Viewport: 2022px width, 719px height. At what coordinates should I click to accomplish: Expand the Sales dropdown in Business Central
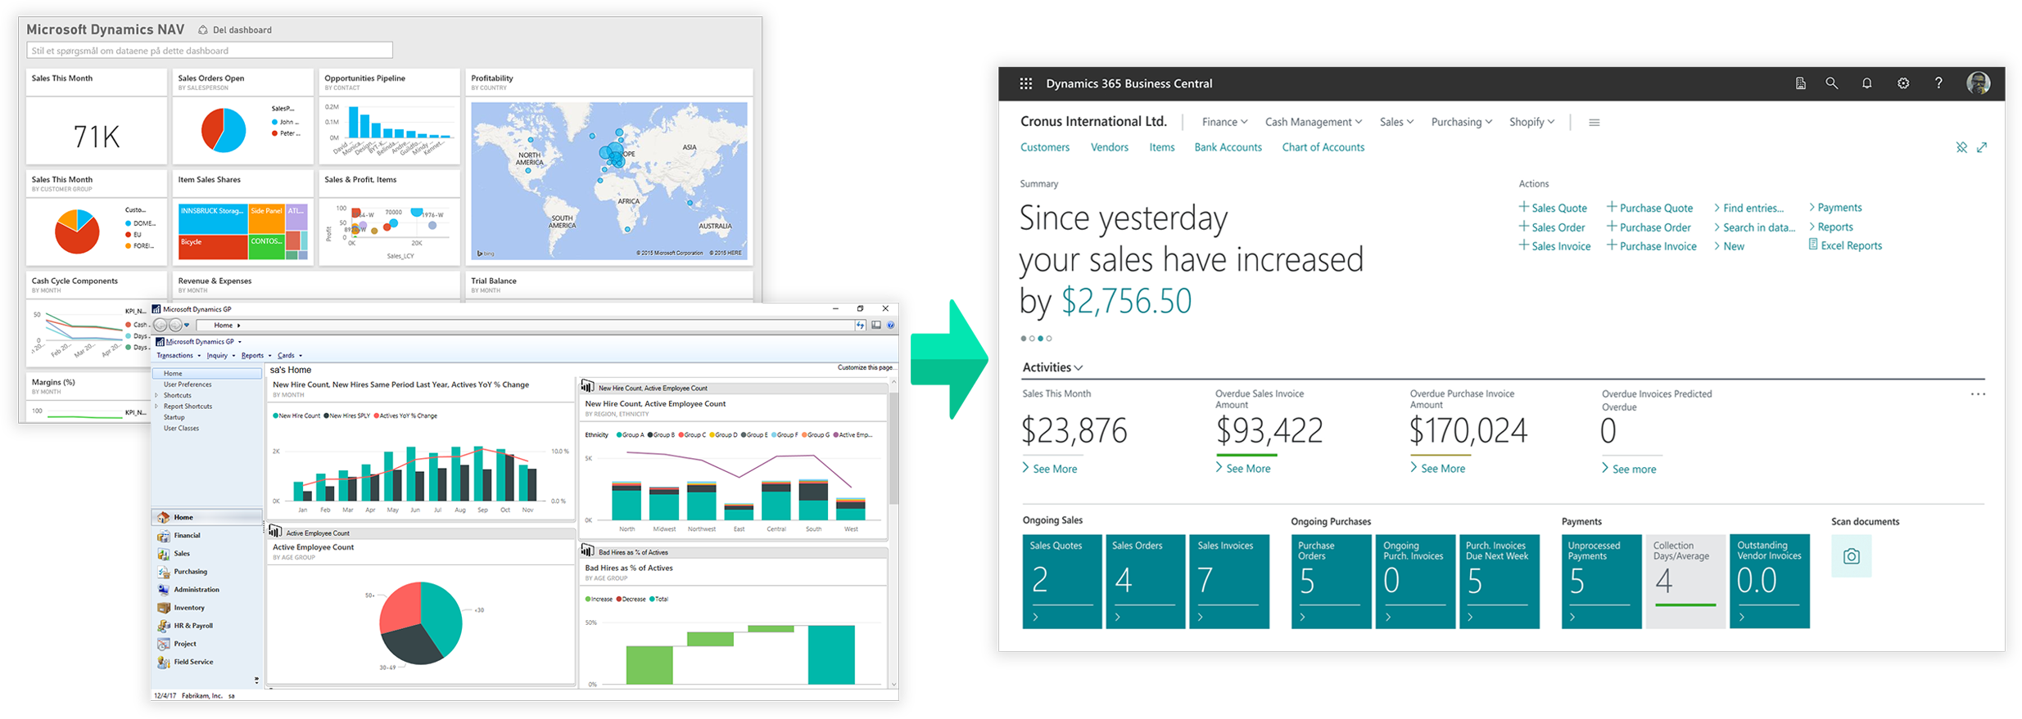1396,122
